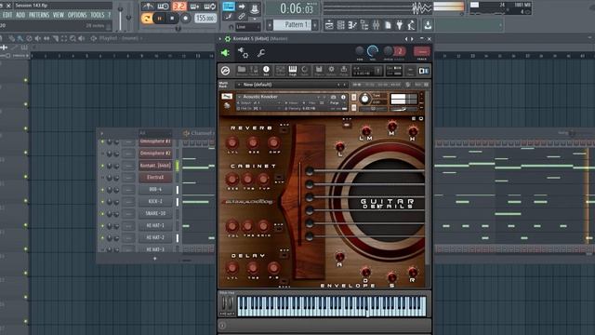This screenshot has width=595, height=335.
Task: Open the EDIT menu in FL Studio
Action: pos(7,15)
